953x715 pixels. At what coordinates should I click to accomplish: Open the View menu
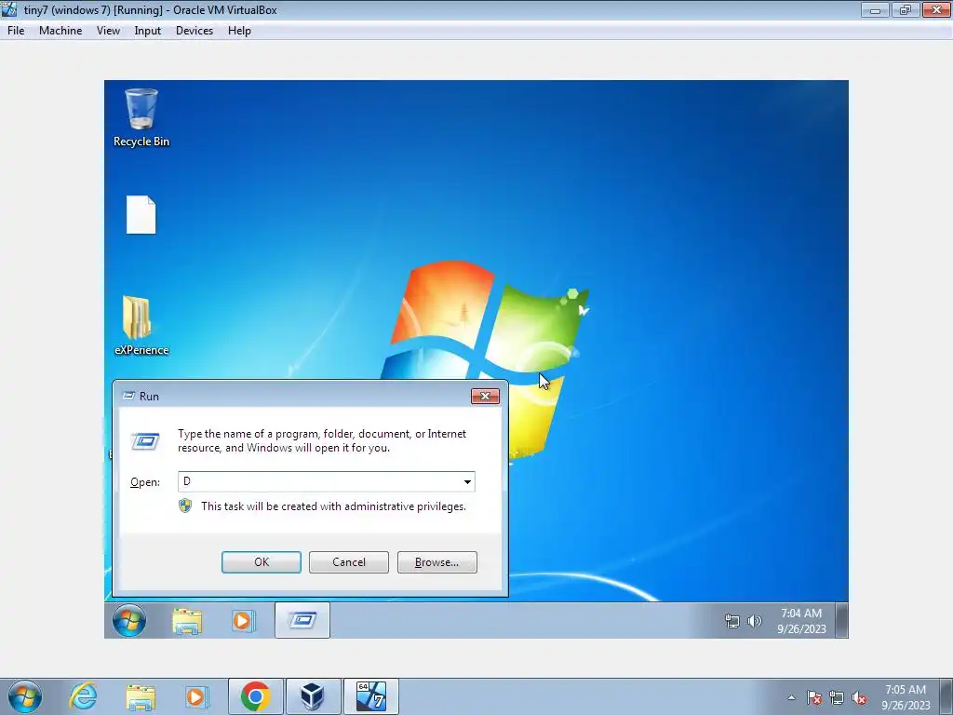pos(108,31)
